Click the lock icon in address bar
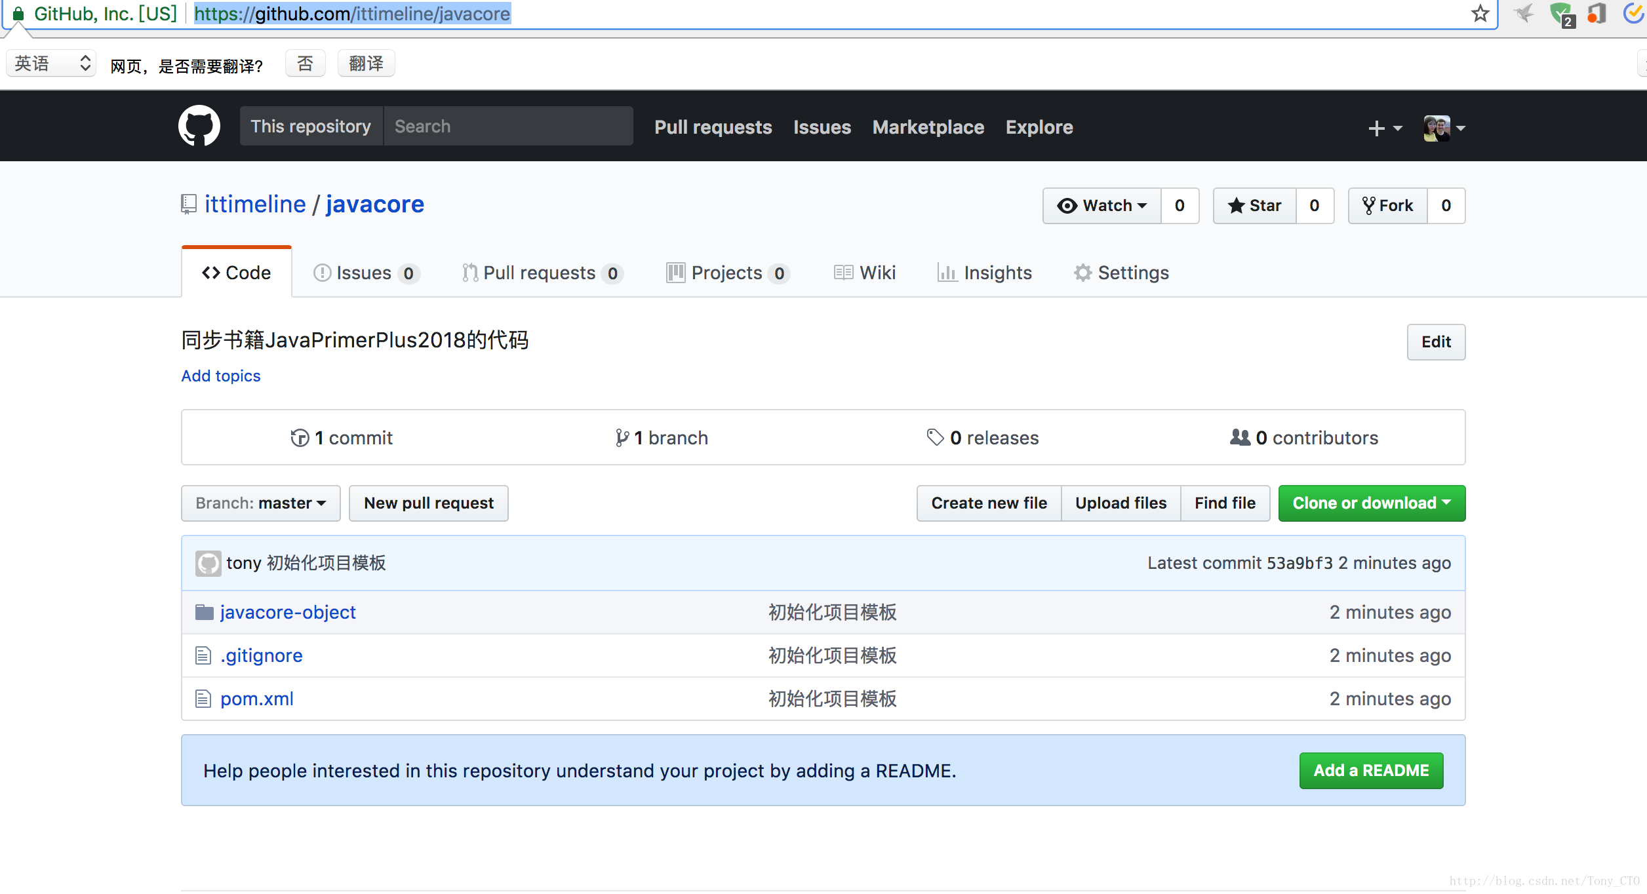Image resolution: width=1647 pixels, height=894 pixels. (18, 14)
